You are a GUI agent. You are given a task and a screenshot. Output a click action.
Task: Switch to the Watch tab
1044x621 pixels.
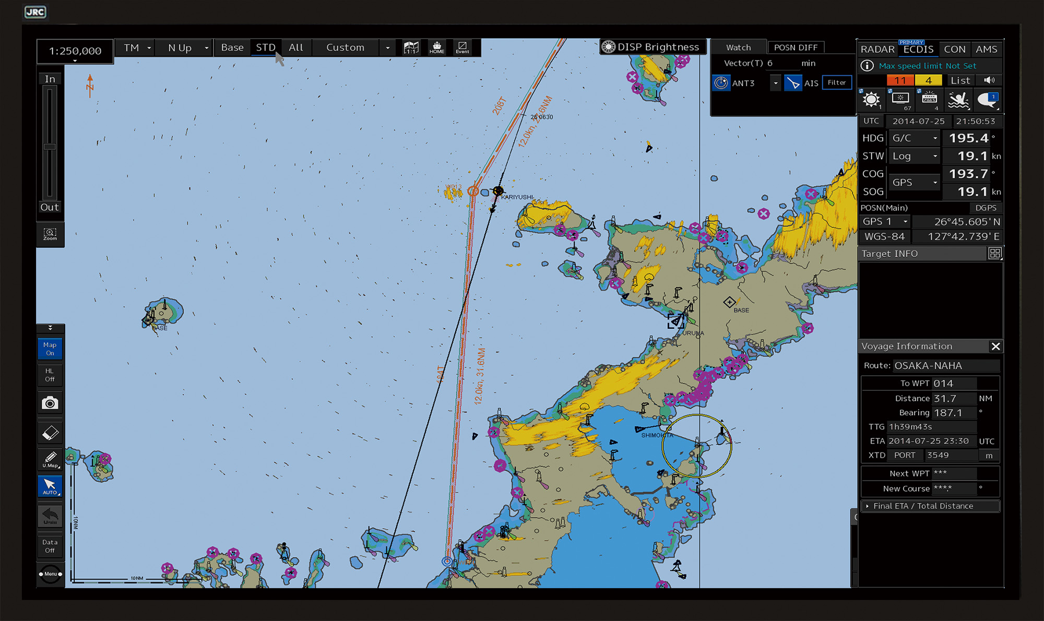(x=739, y=46)
